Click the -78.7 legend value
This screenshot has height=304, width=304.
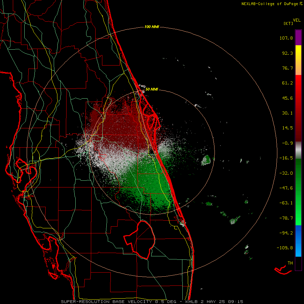tap(286, 218)
